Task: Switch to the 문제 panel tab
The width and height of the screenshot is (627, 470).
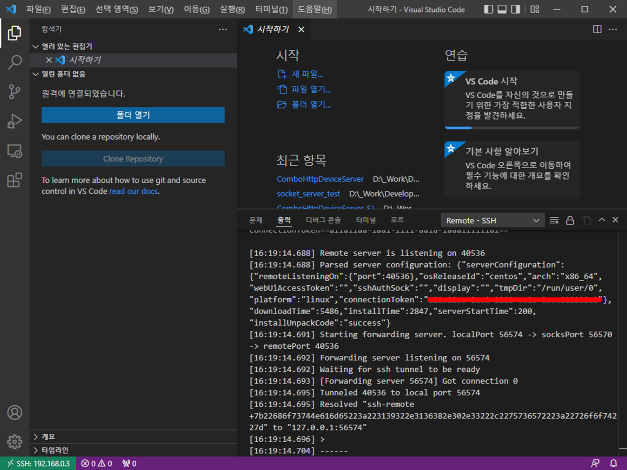Action: click(x=256, y=220)
